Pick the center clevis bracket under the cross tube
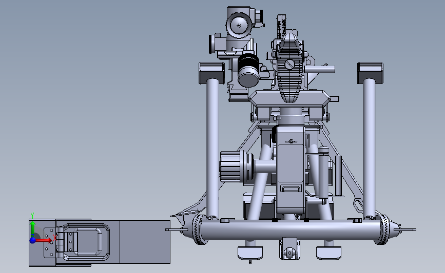 point(289,249)
